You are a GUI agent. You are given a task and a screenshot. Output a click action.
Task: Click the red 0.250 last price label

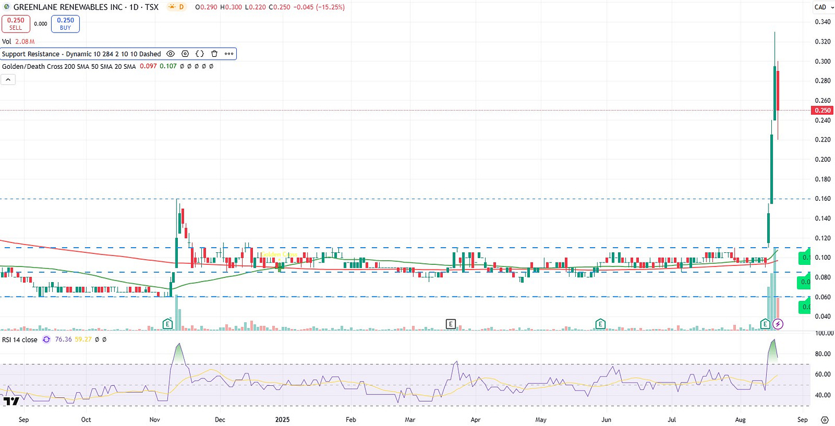point(823,110)
